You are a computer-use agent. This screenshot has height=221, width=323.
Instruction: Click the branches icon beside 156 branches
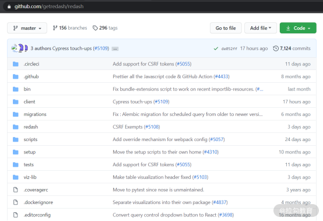[55, 28]
